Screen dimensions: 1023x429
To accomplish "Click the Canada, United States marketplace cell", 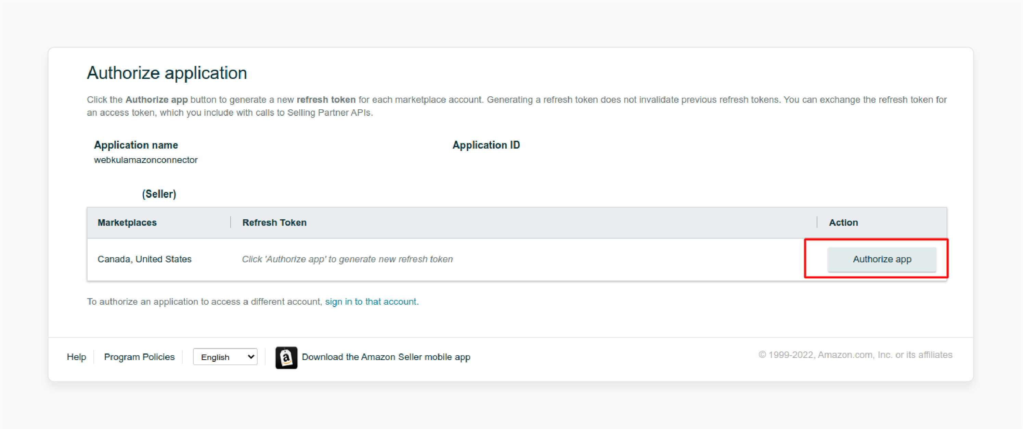I will pyautogui.click(x=144, y=259).
